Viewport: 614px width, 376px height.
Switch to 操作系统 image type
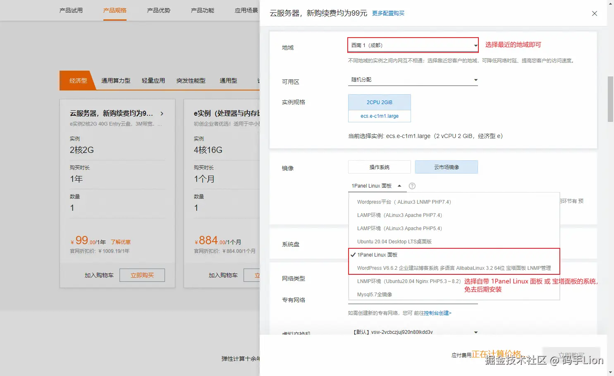[380, 167]
